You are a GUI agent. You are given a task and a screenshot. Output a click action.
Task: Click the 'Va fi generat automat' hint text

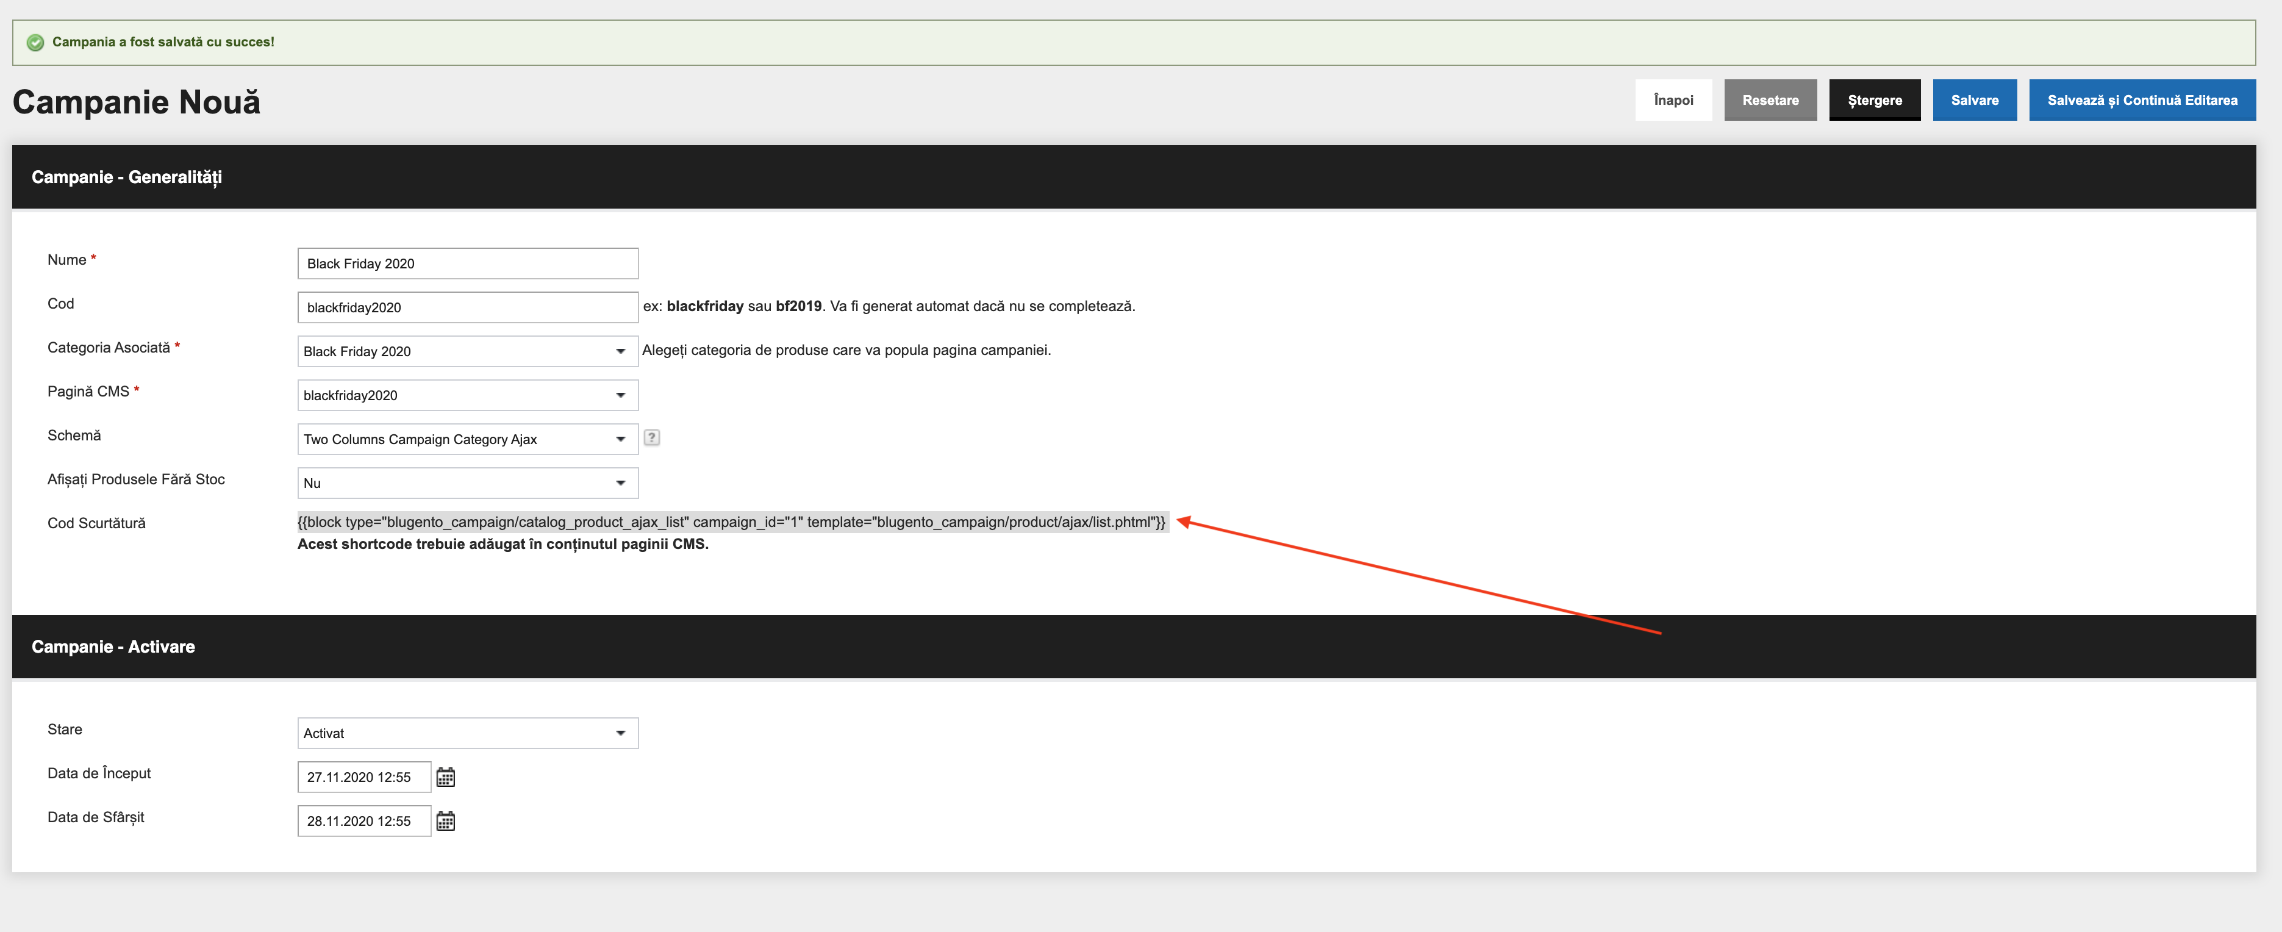point(982,306)
